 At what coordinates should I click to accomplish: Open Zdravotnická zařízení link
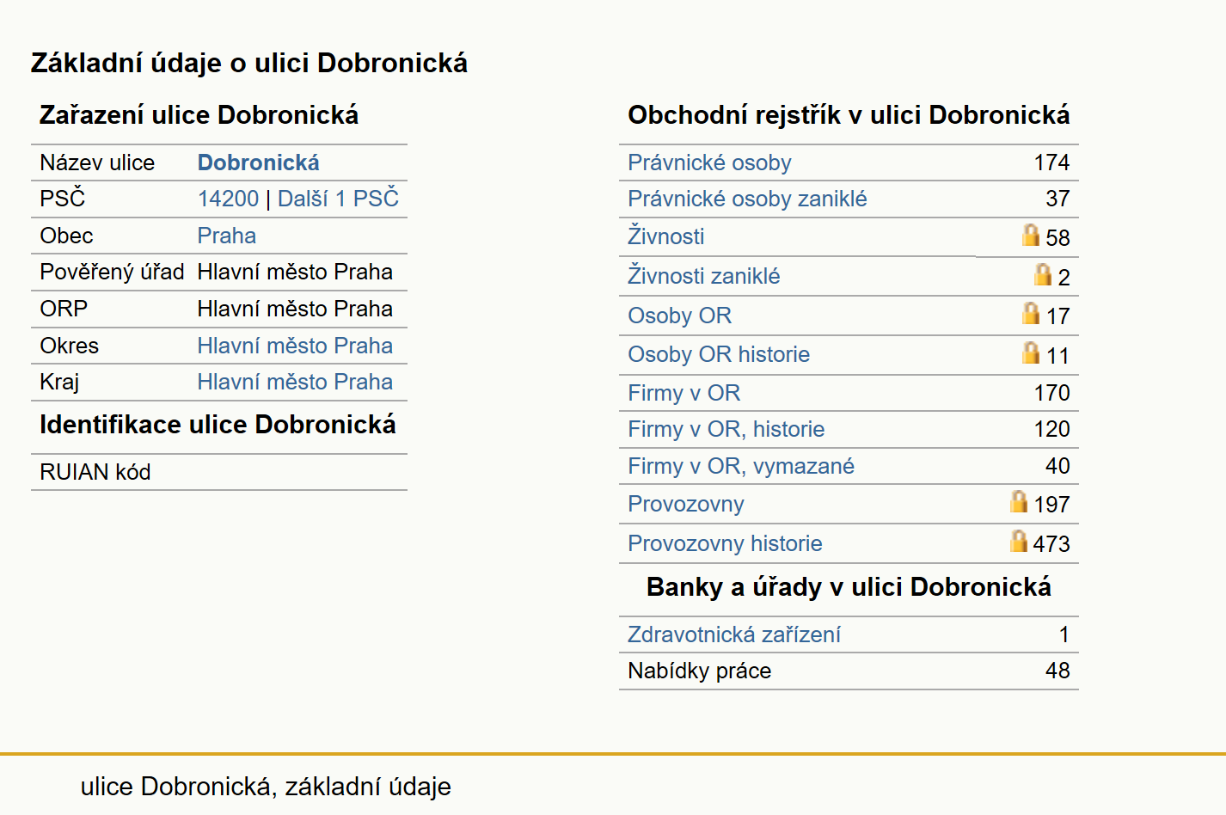tap(734, 634)
